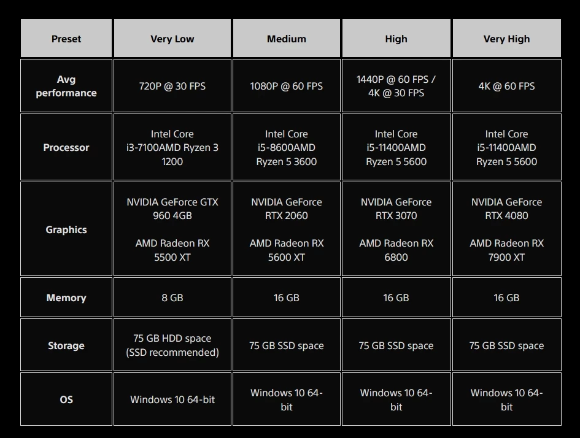The image size is (580, 438).
Task: Select the RTX 4080 graphics cell
Action: [x=506, y=229]
